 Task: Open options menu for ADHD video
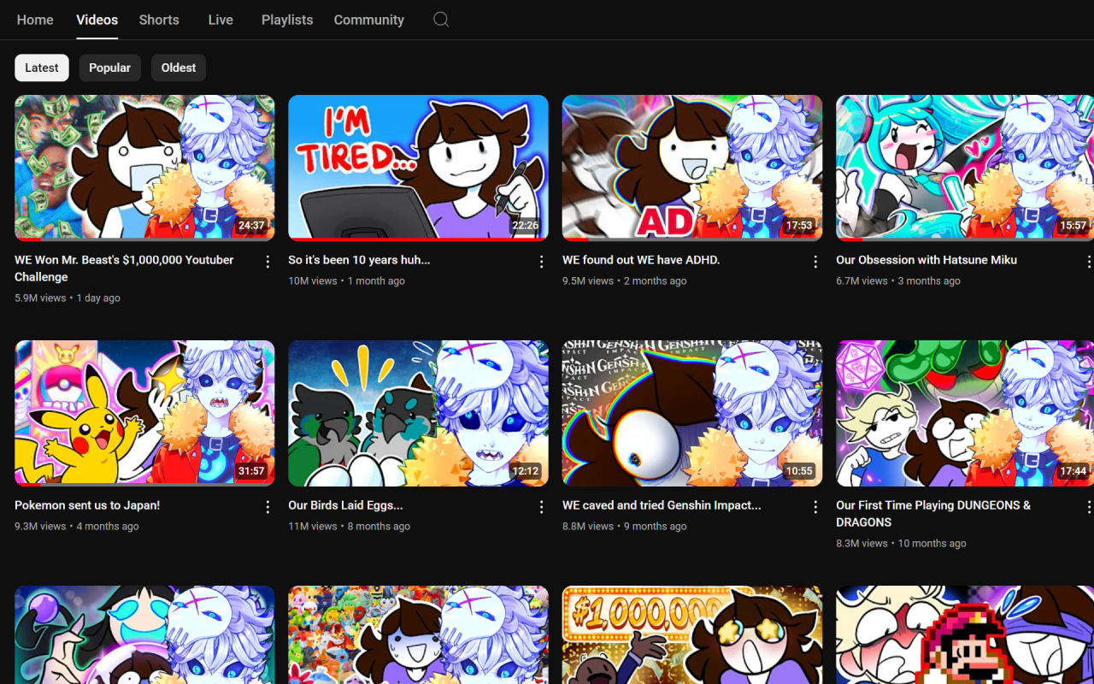815,262
